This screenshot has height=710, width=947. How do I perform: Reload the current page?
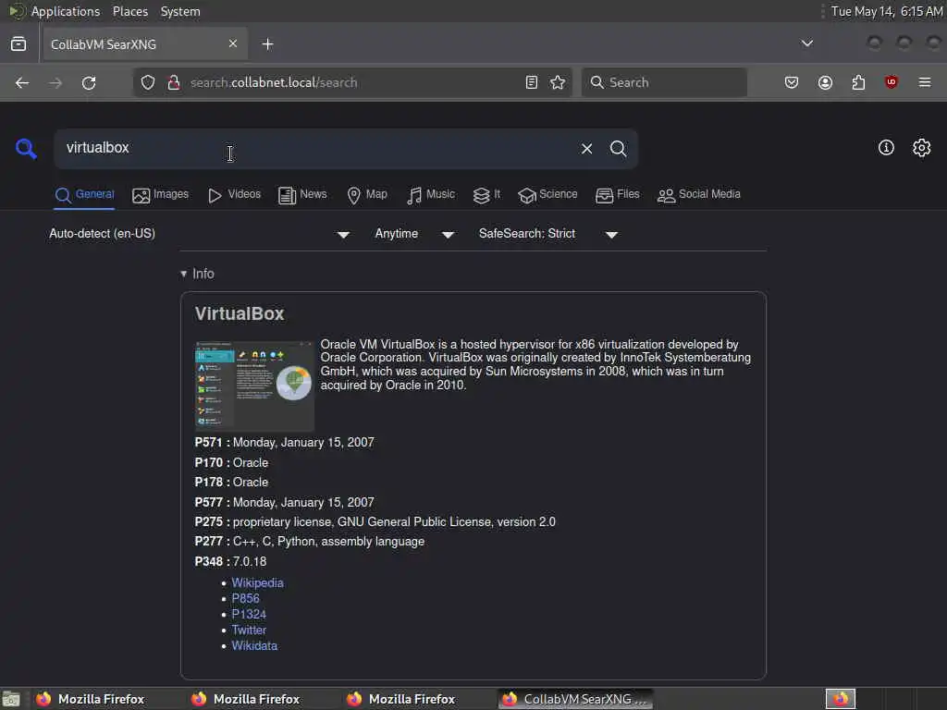[x=89, y=82]
